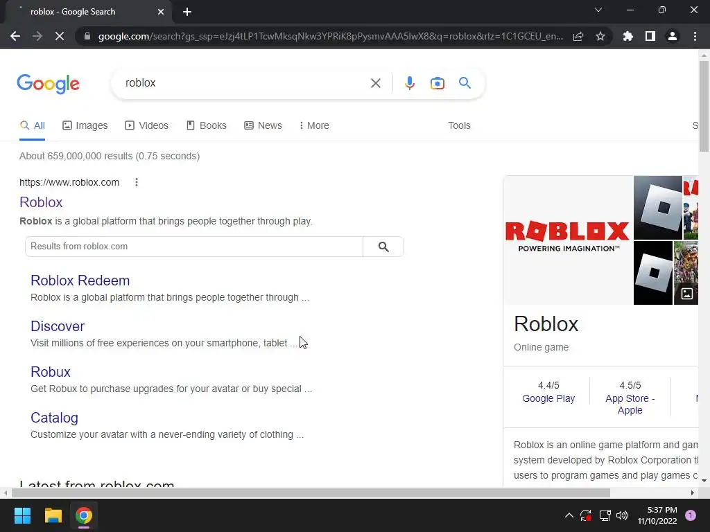710x532 pixels.
Task: Click the Chrome taskbar icon
Action: 83,515
